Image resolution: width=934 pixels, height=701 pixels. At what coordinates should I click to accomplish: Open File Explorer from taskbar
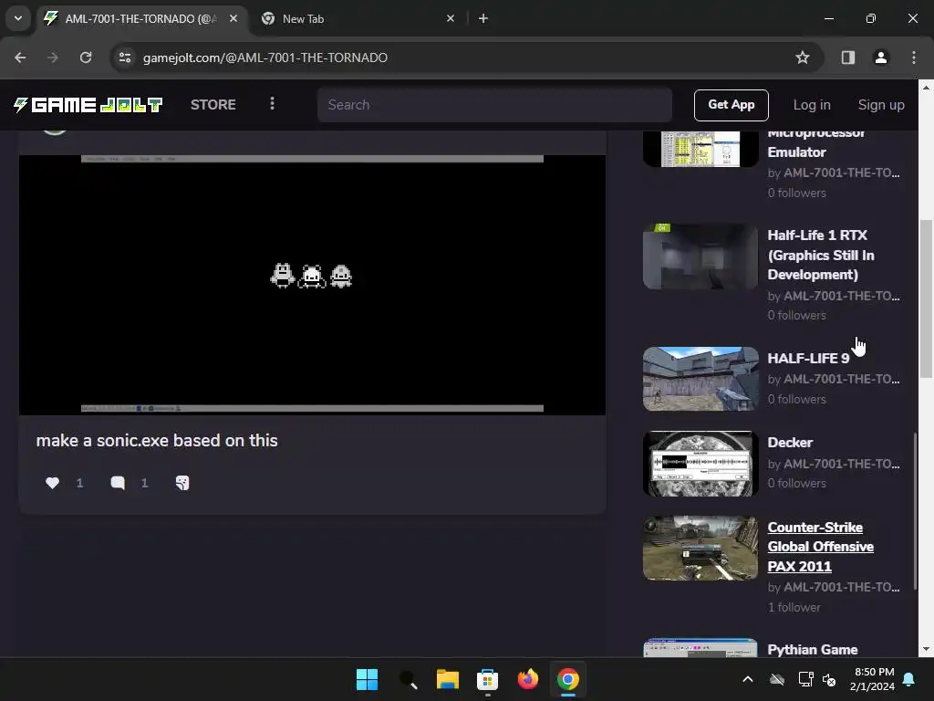coord(447,679)
